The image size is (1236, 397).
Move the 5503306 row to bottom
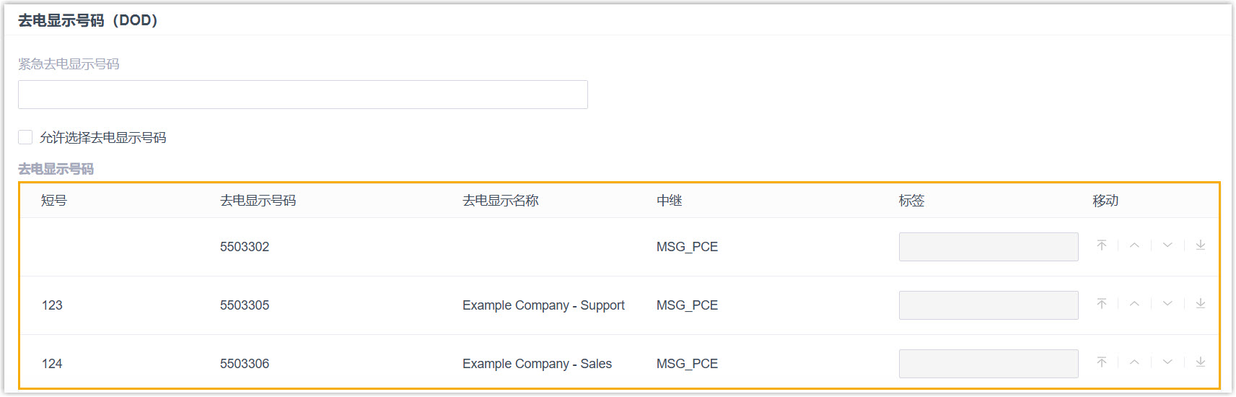[x=1201, y=362]
